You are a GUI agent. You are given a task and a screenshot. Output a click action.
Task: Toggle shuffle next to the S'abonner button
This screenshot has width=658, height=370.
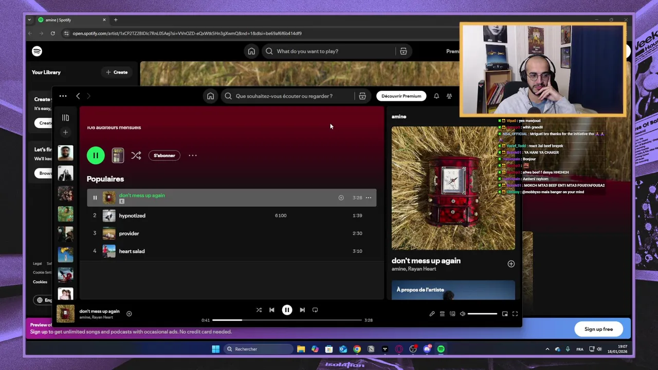click(136, 155)
